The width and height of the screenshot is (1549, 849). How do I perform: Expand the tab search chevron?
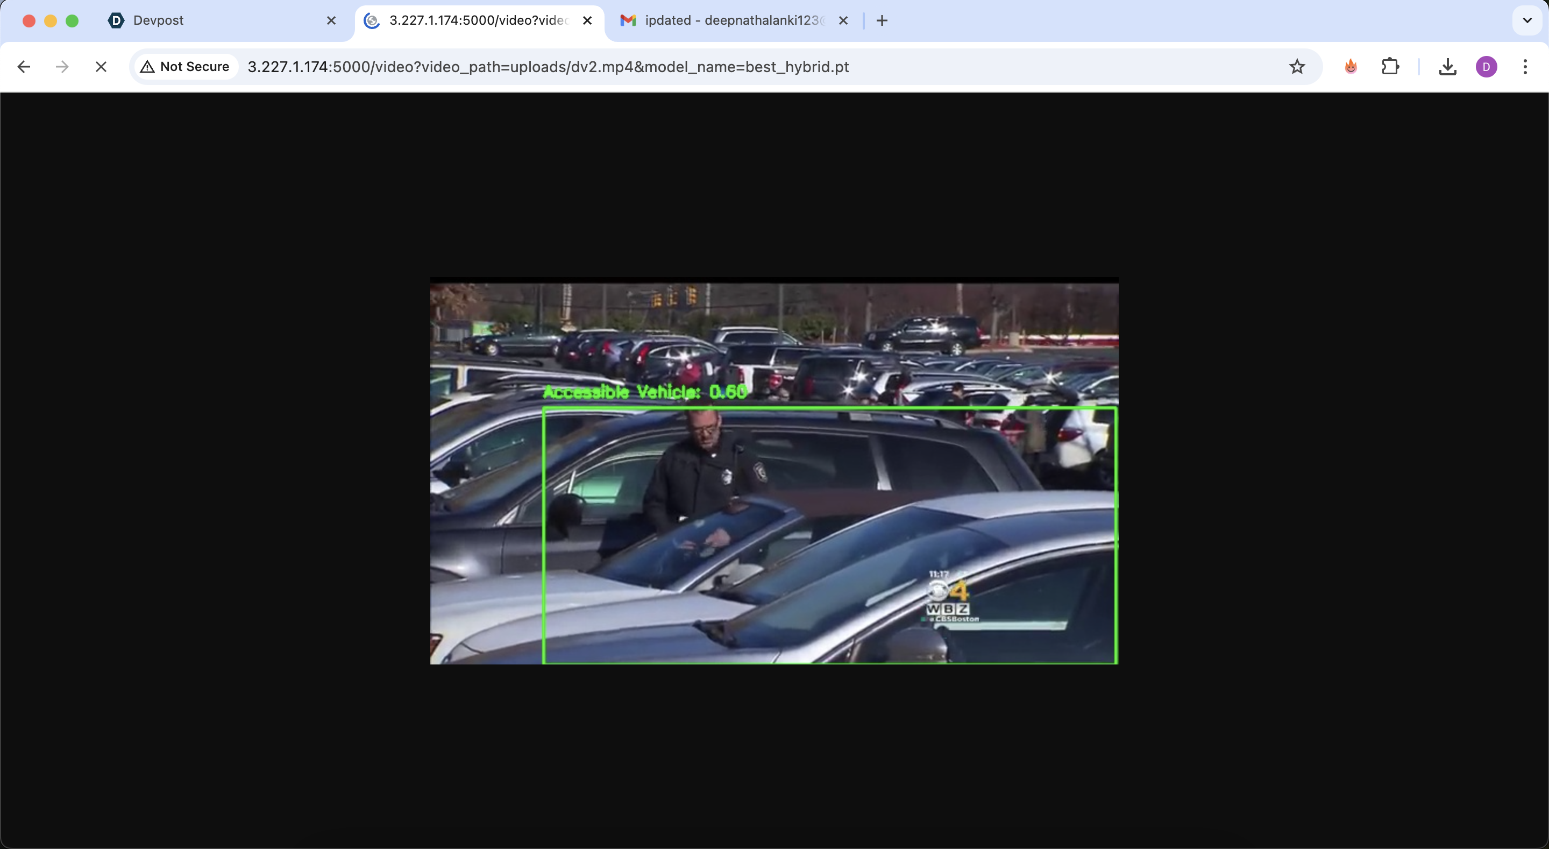pyautogui.click(x=1527, y=20)
